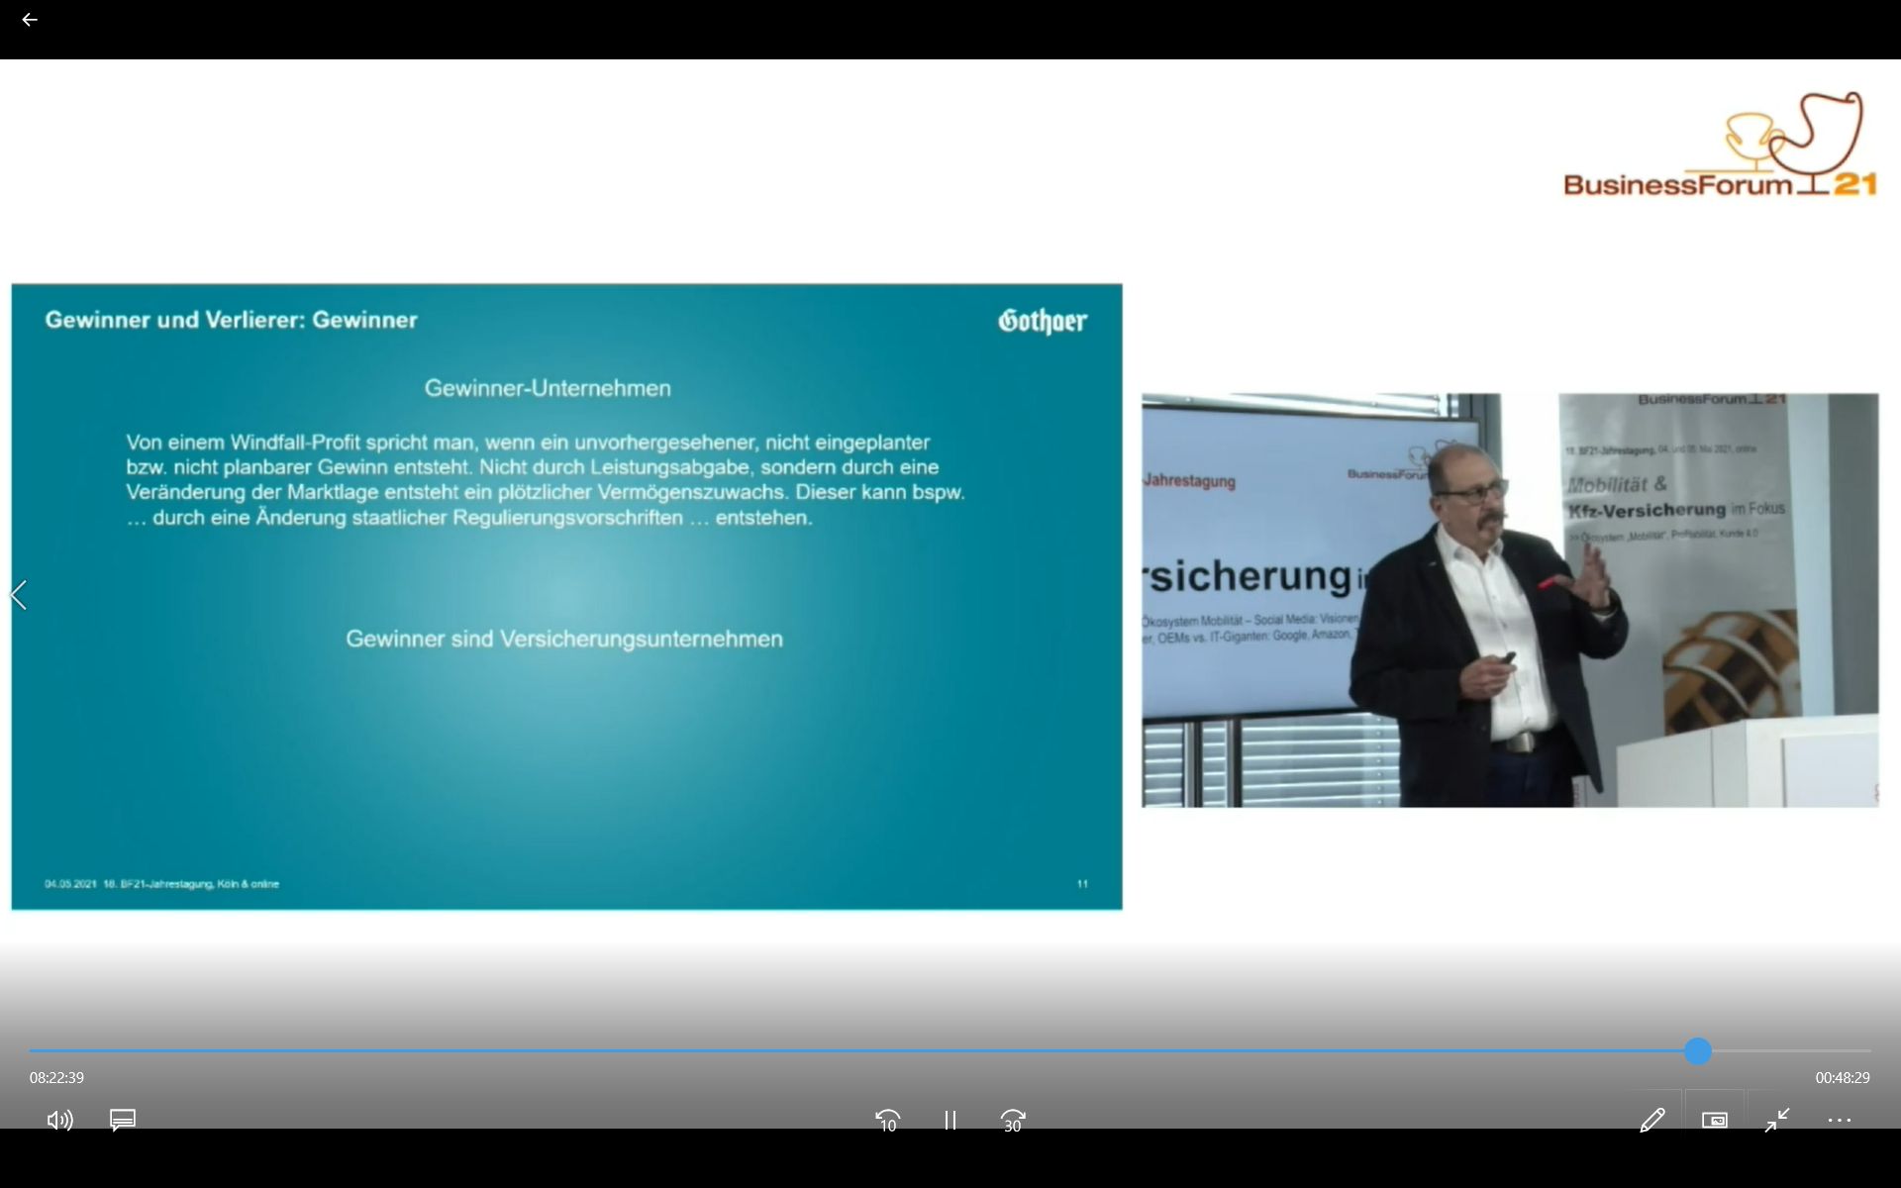Exit full screen mode
Image resolution: width=1901 pixels, height=1188 pixels.
click(x=1776, y=1120)
